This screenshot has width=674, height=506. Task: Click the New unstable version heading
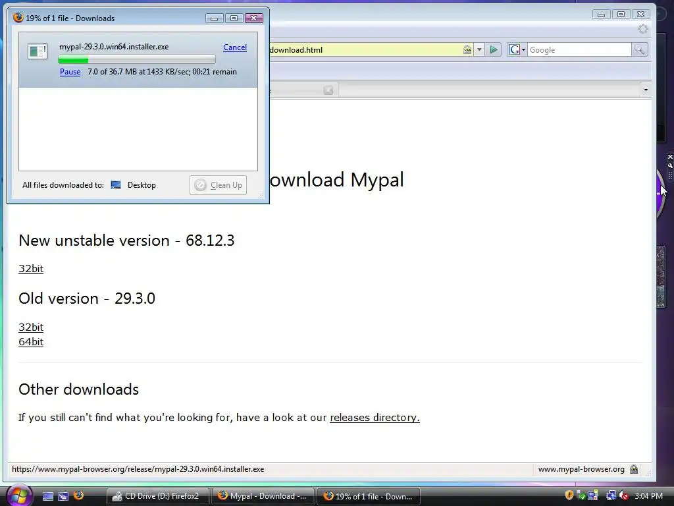pyautogui.click(x=126, y=240)
